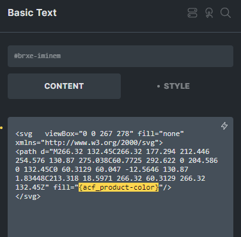Select the {acf_product-color} dynamic tag
241x237 pixels.
tap(119, 187)
